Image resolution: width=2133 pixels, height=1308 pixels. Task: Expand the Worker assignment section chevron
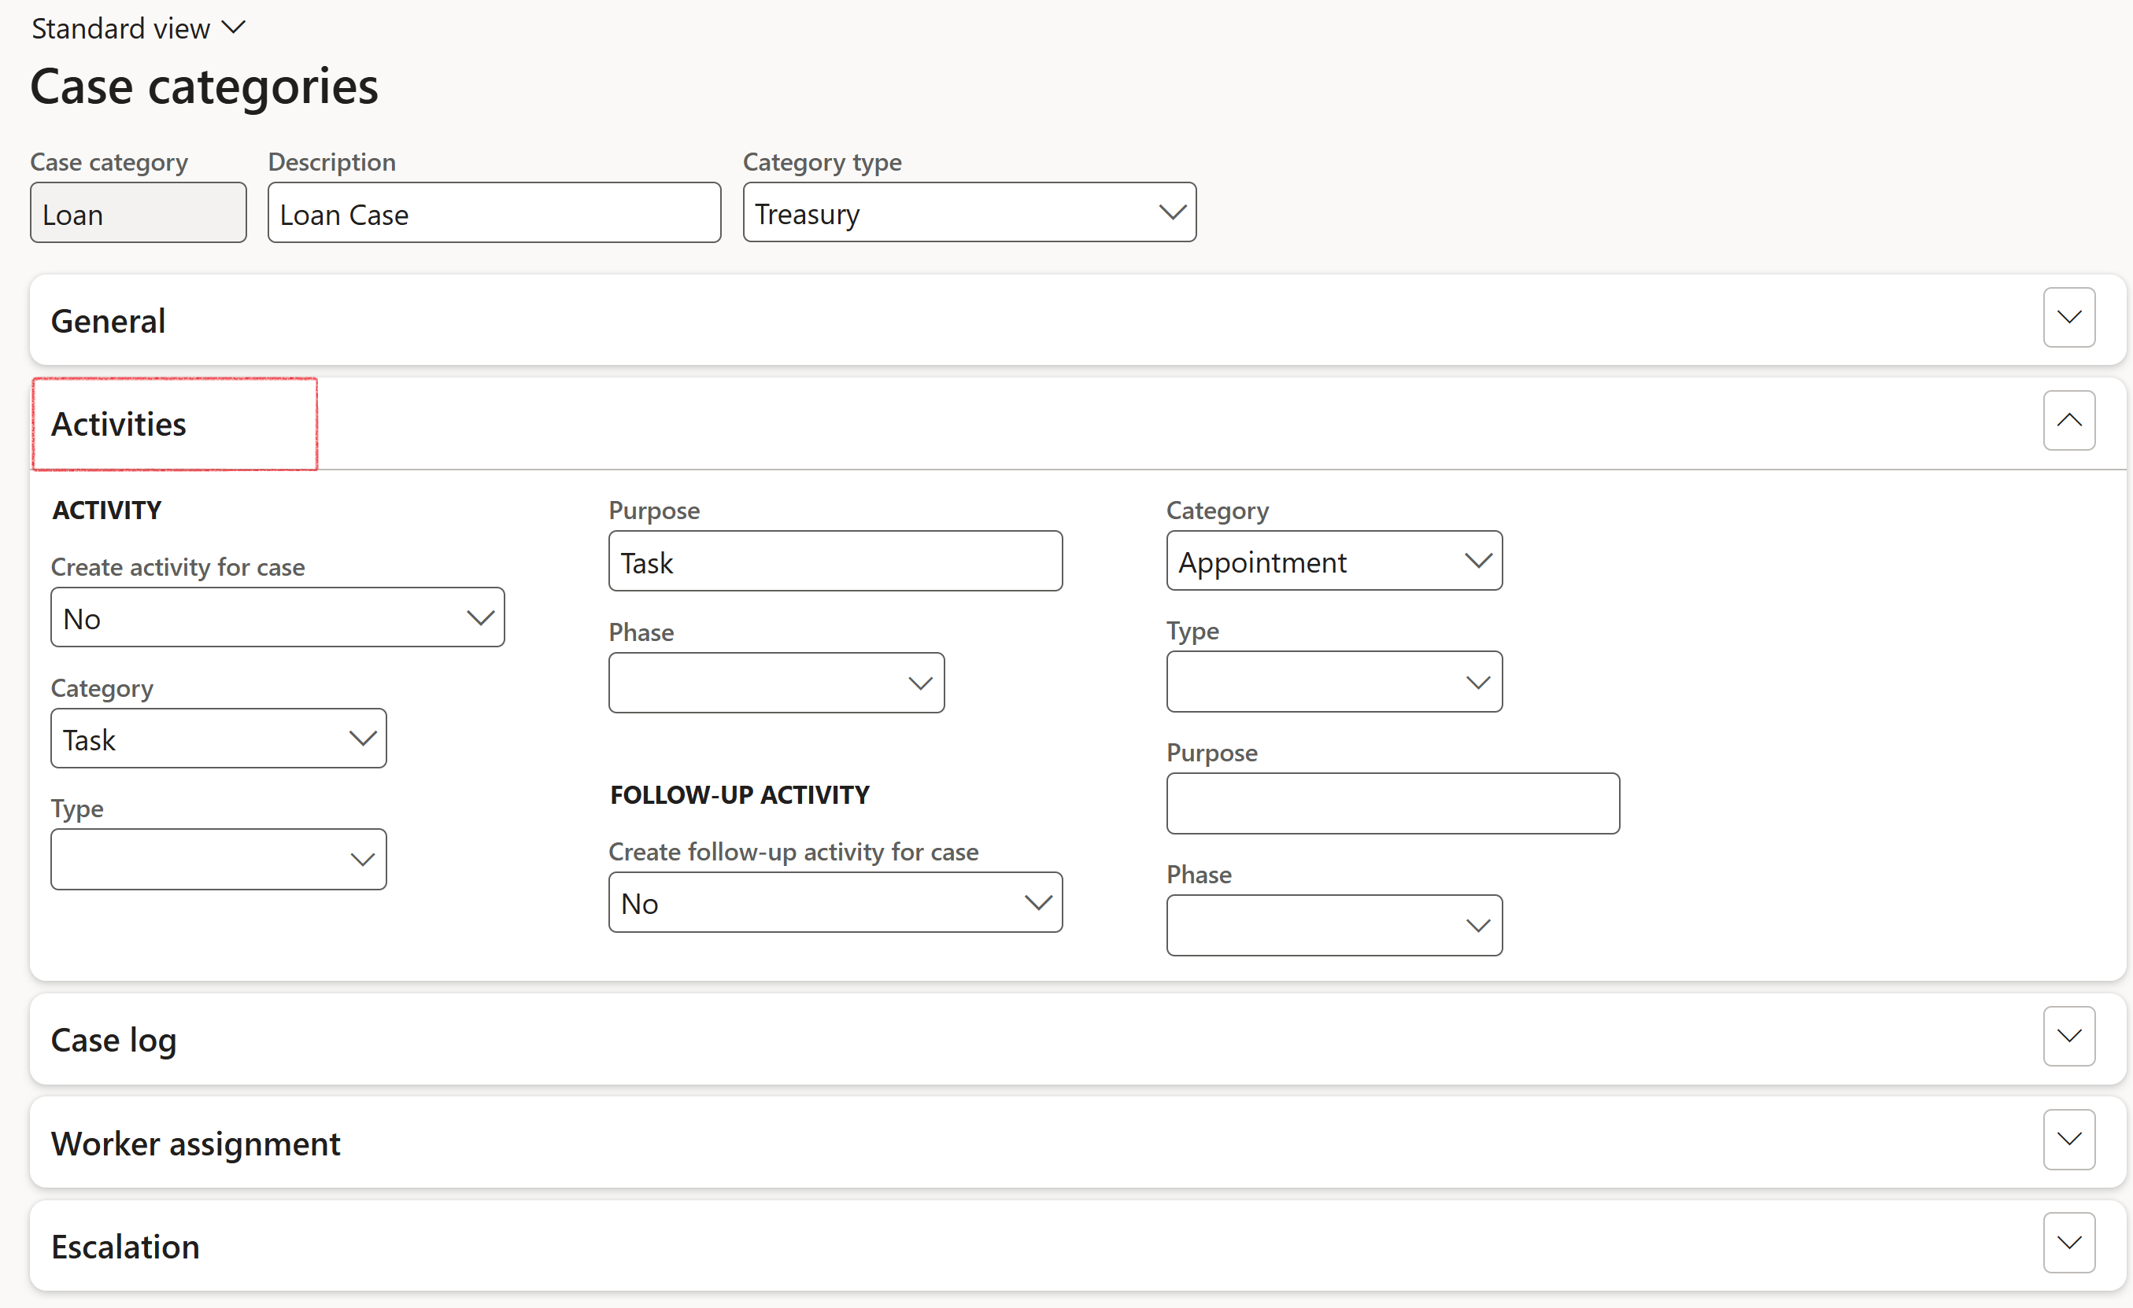pos(2068,1138)
